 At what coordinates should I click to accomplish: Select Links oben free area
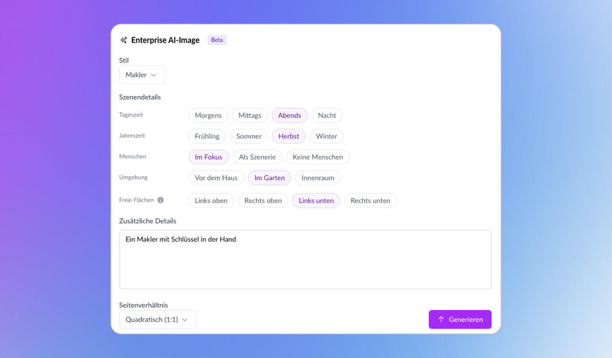tap(211, 201)
